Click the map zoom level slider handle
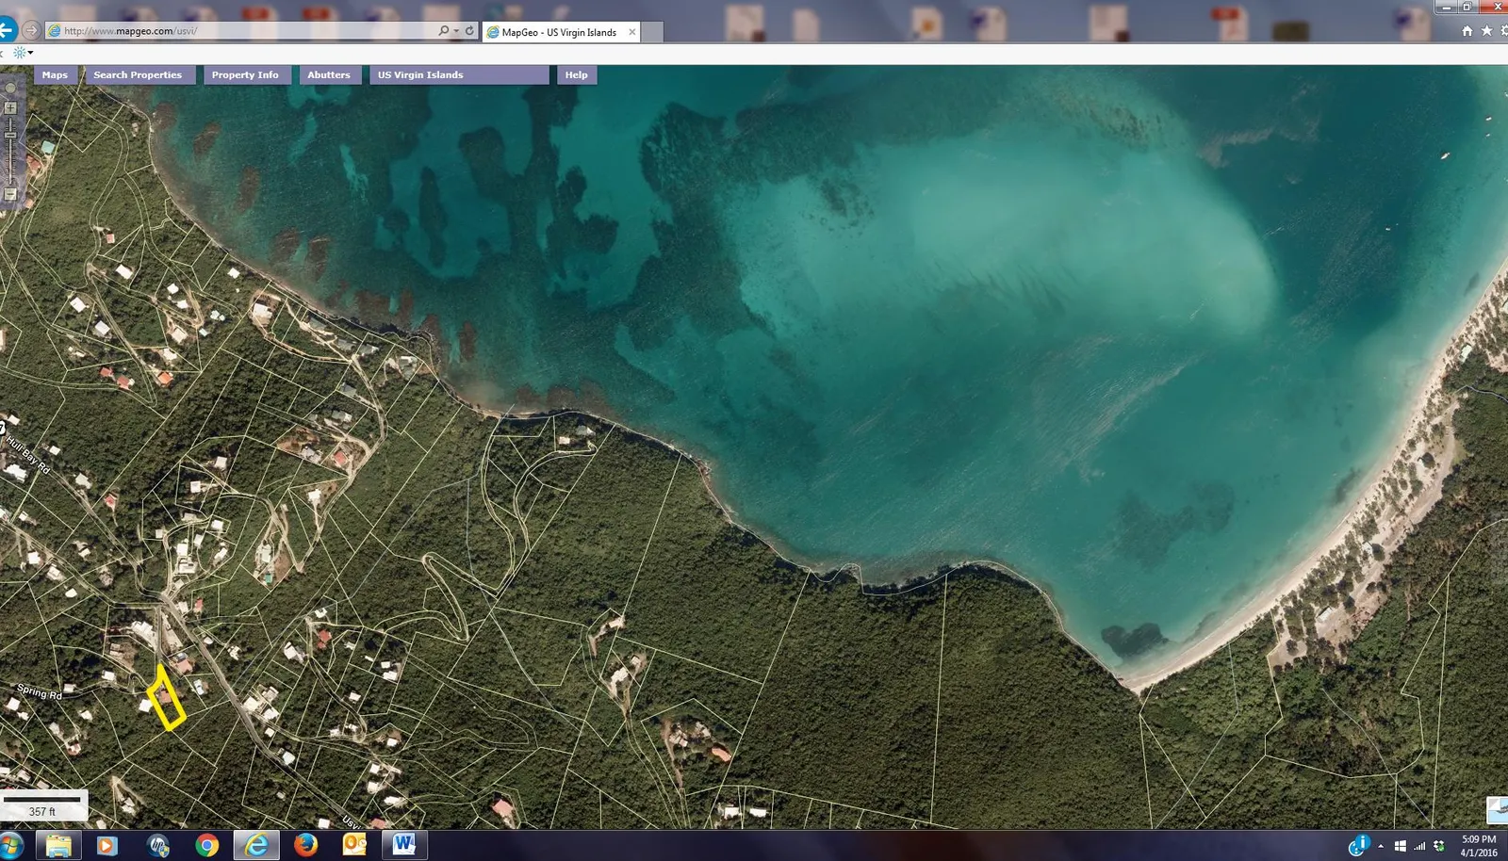The image size is (1508, 861). coord(10,136)
